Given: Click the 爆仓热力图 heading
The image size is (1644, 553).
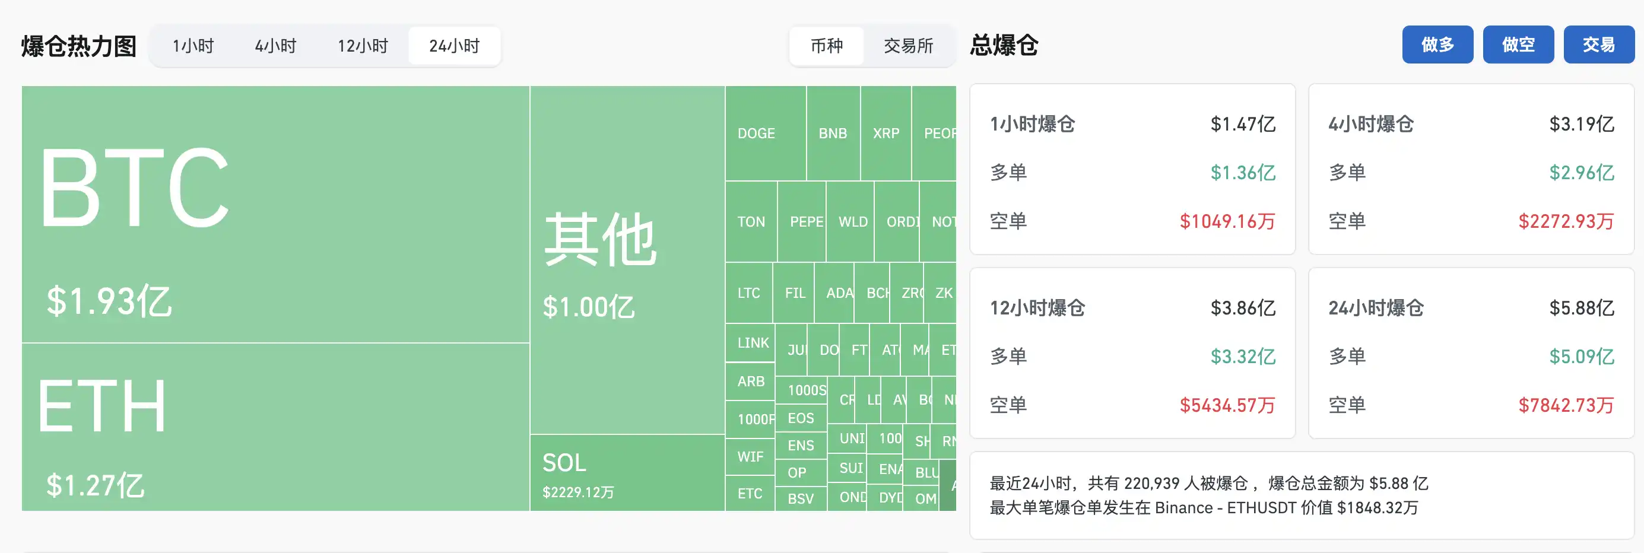Looking at the screenshot, I should [79, 46].
